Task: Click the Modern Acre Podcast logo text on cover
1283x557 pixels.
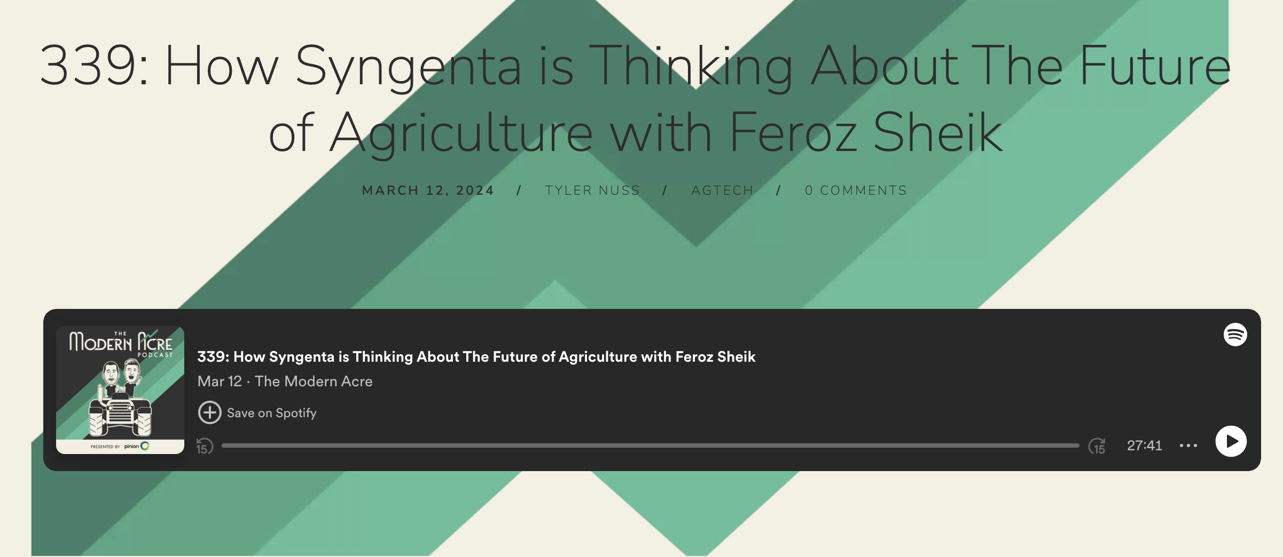Action: (x=121, y=343)
